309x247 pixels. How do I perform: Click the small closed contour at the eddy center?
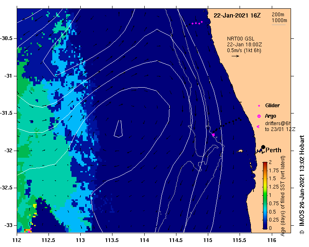pos(118,129)
